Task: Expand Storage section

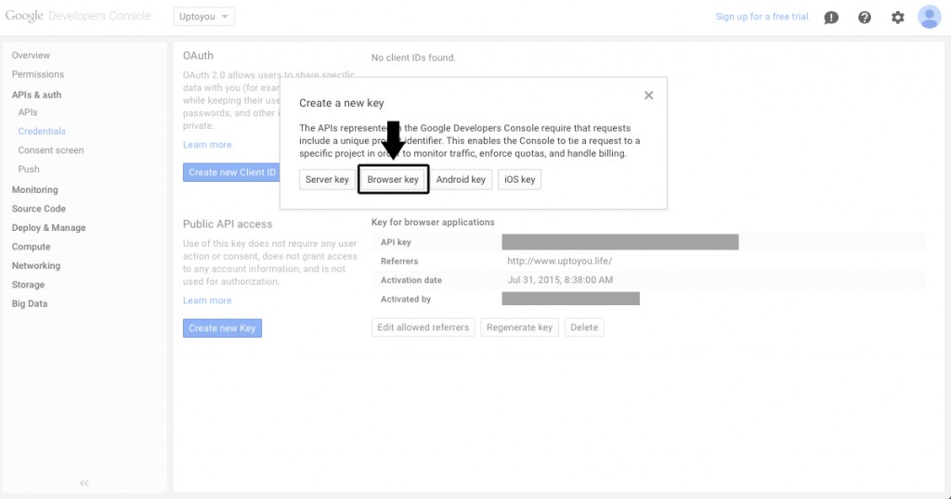Action: pos(28,285)
